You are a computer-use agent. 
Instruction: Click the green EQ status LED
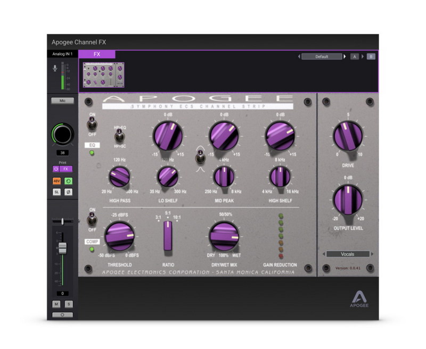coord(92,153)
